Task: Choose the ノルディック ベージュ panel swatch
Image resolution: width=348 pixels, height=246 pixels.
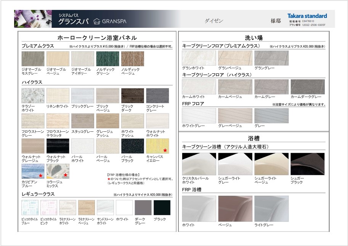Action: (x=133, y=59)
